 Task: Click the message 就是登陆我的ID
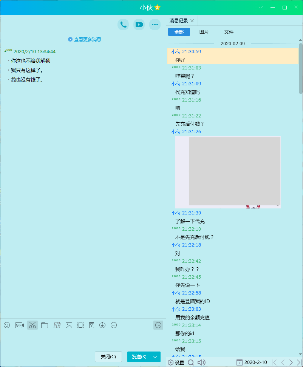[x=192, y=301]
